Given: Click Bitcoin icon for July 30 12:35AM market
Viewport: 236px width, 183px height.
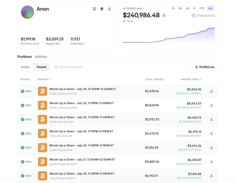Looking at the screenshot, I should coord(42,91).
